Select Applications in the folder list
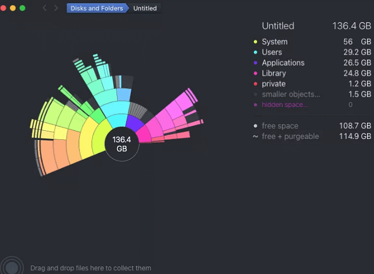This screenshot has height=274, width=374. pyautogui.click(x=283, y=63)
